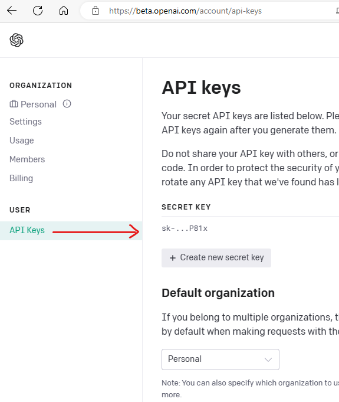Go back using the browser back arrow
339x402 pixels.
pos(12,11)
